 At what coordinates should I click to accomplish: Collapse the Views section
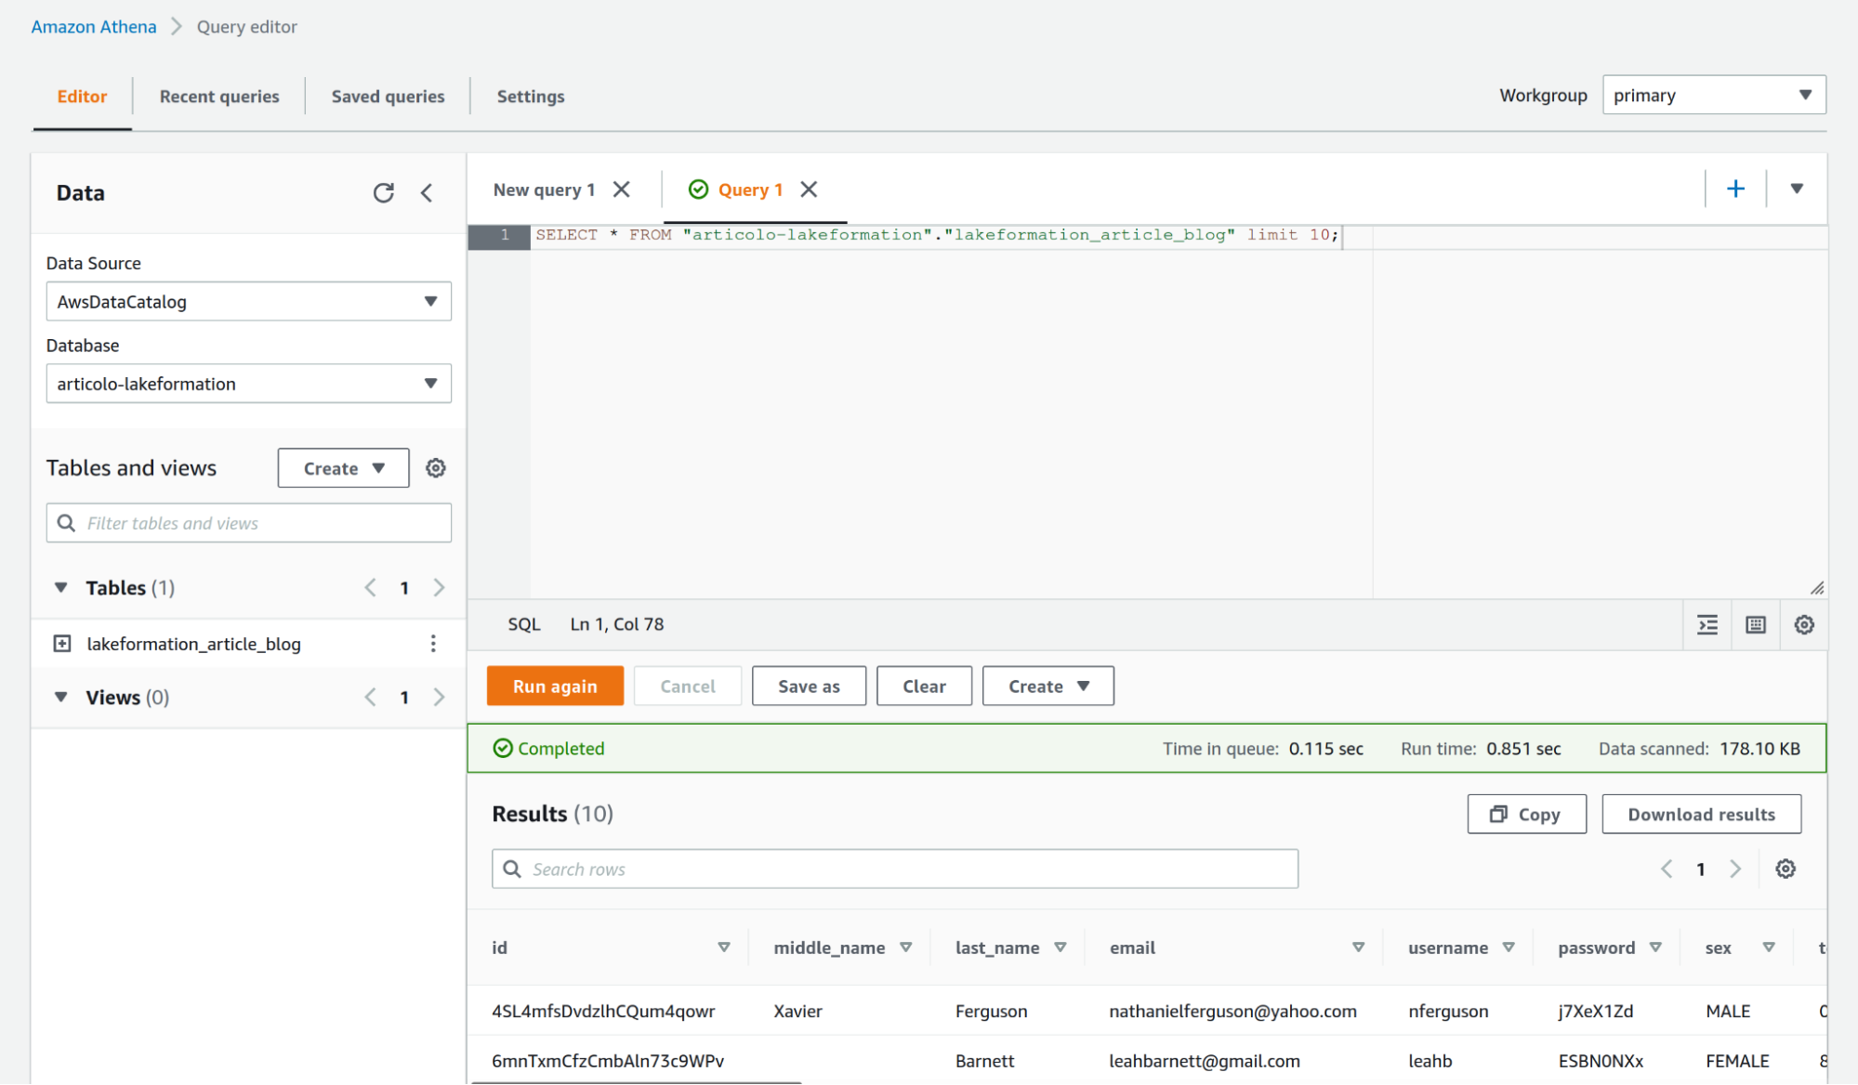61,697
